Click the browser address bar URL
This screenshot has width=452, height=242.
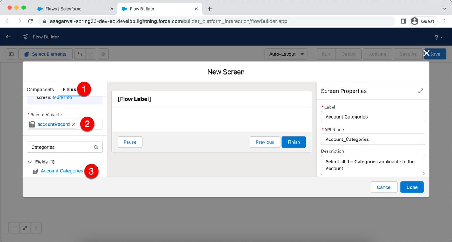click(x=169, y=21)
